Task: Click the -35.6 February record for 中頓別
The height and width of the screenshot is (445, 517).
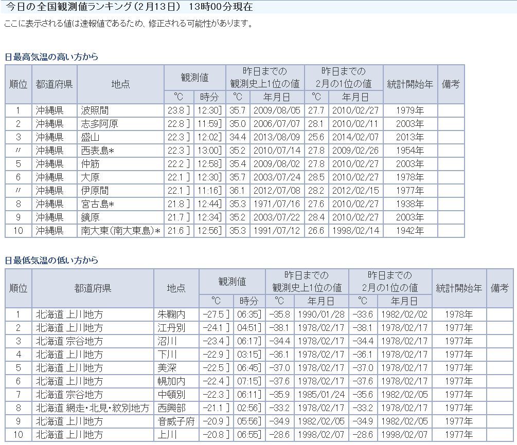Action: tap(363, 394)
